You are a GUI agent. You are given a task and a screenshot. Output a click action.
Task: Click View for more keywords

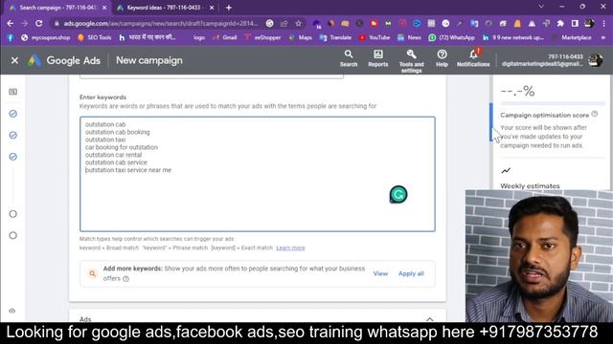(x=380, y=273)
